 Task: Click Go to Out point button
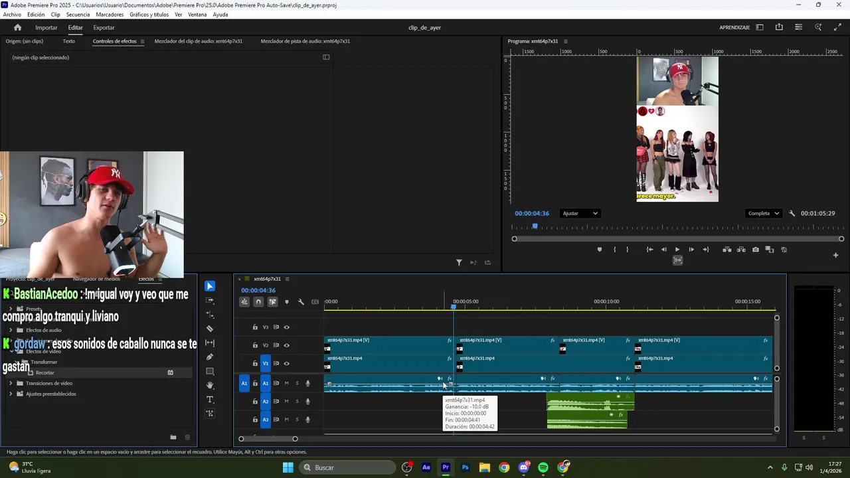(x=705, y=250)
